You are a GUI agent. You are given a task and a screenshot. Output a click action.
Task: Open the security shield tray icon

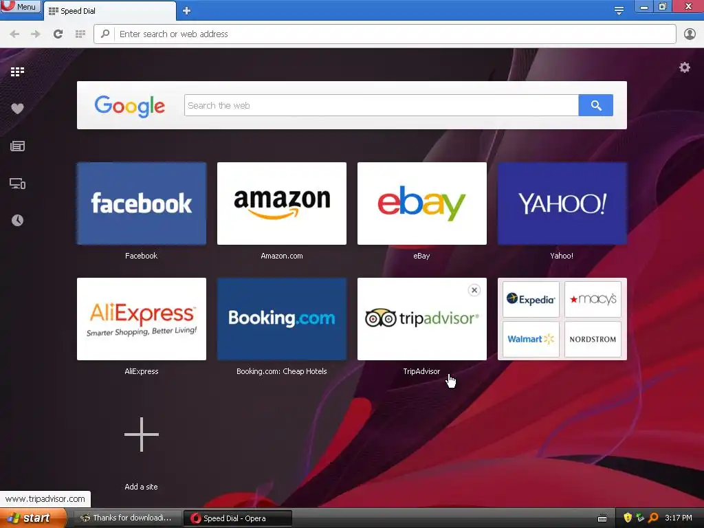pos(628,518)
